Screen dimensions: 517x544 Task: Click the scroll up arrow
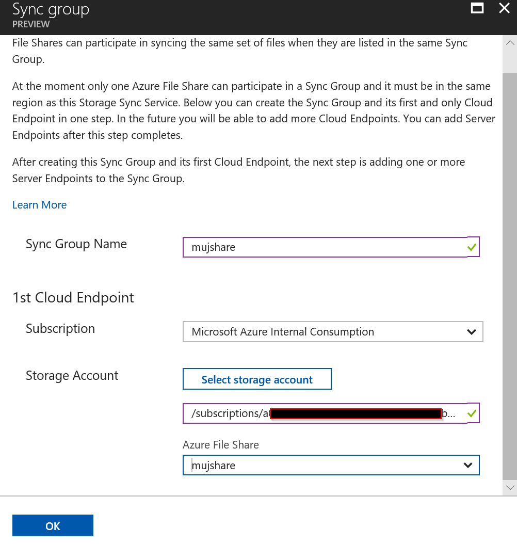[x=510, y=43]
